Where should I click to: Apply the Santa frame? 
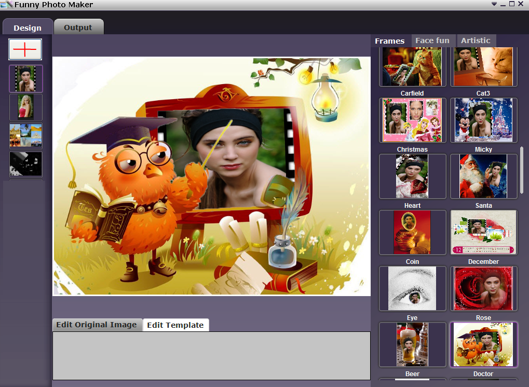(x=483, y=176)
